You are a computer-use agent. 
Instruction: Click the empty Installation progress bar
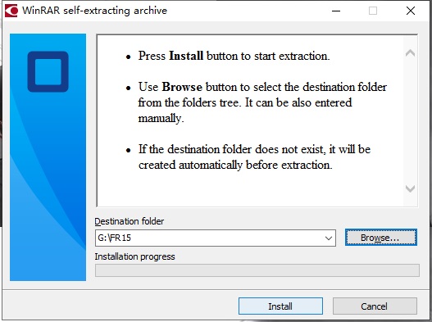point(257,270)
